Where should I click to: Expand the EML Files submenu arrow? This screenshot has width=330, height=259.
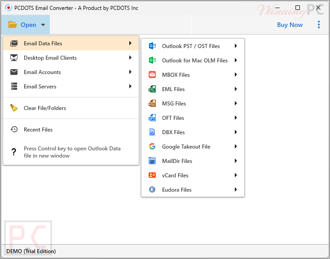point(236,89)
